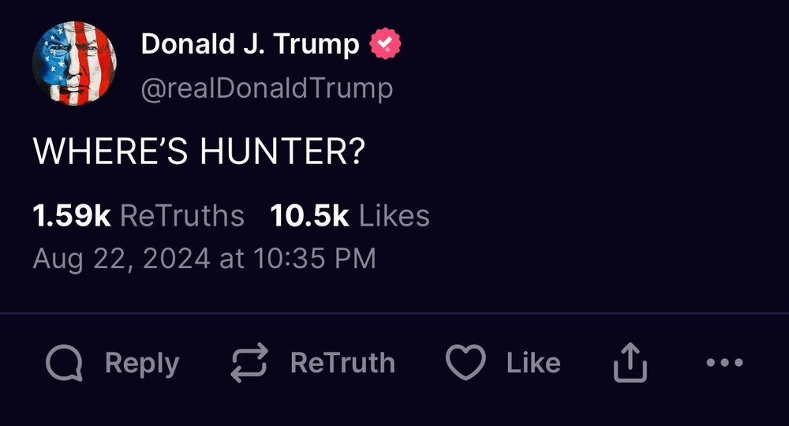Viewport: 789px width, 426px height.
Task: Click the Aug 22, 2024 date
Action: point(122,258)
